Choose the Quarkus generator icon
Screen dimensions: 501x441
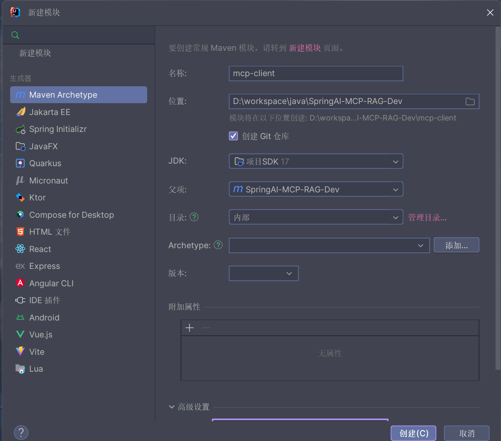coord(20,163)
